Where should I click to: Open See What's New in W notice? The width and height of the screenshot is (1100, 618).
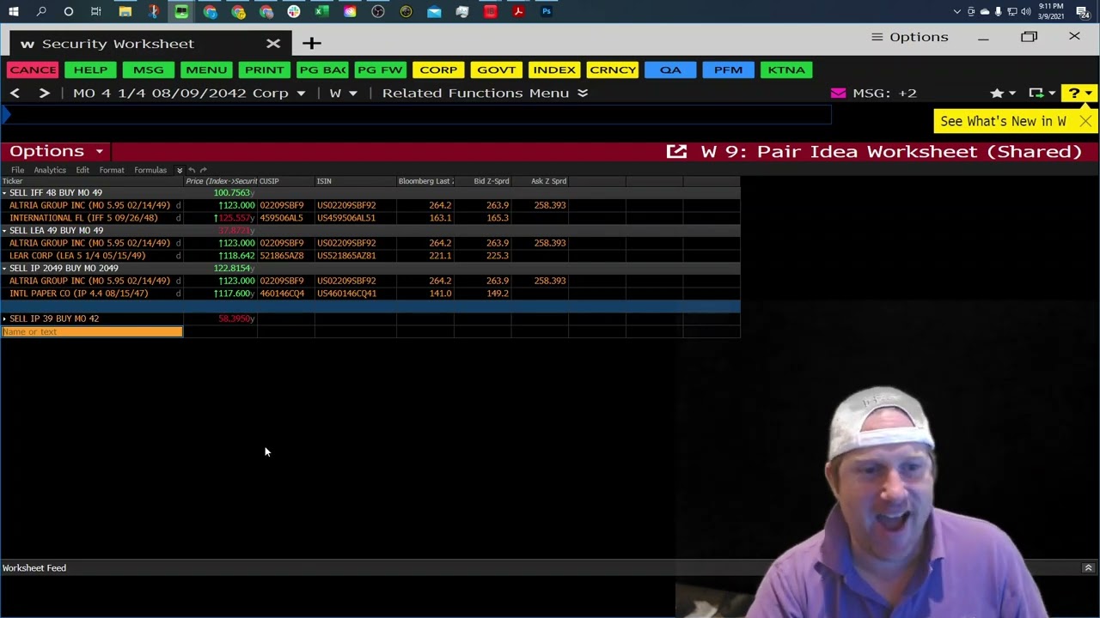coord(1003,121)
